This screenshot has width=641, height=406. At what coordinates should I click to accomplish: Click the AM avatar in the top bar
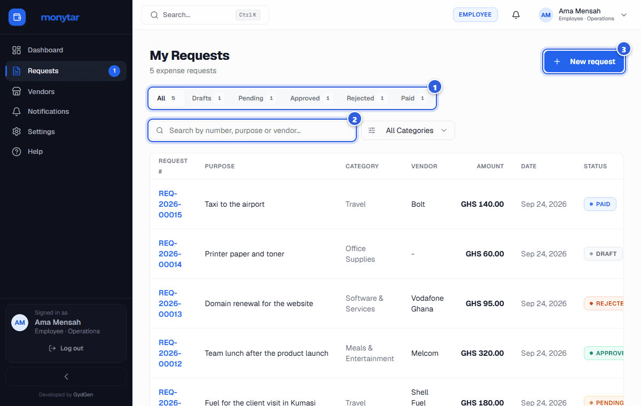[x=546, y=15]
